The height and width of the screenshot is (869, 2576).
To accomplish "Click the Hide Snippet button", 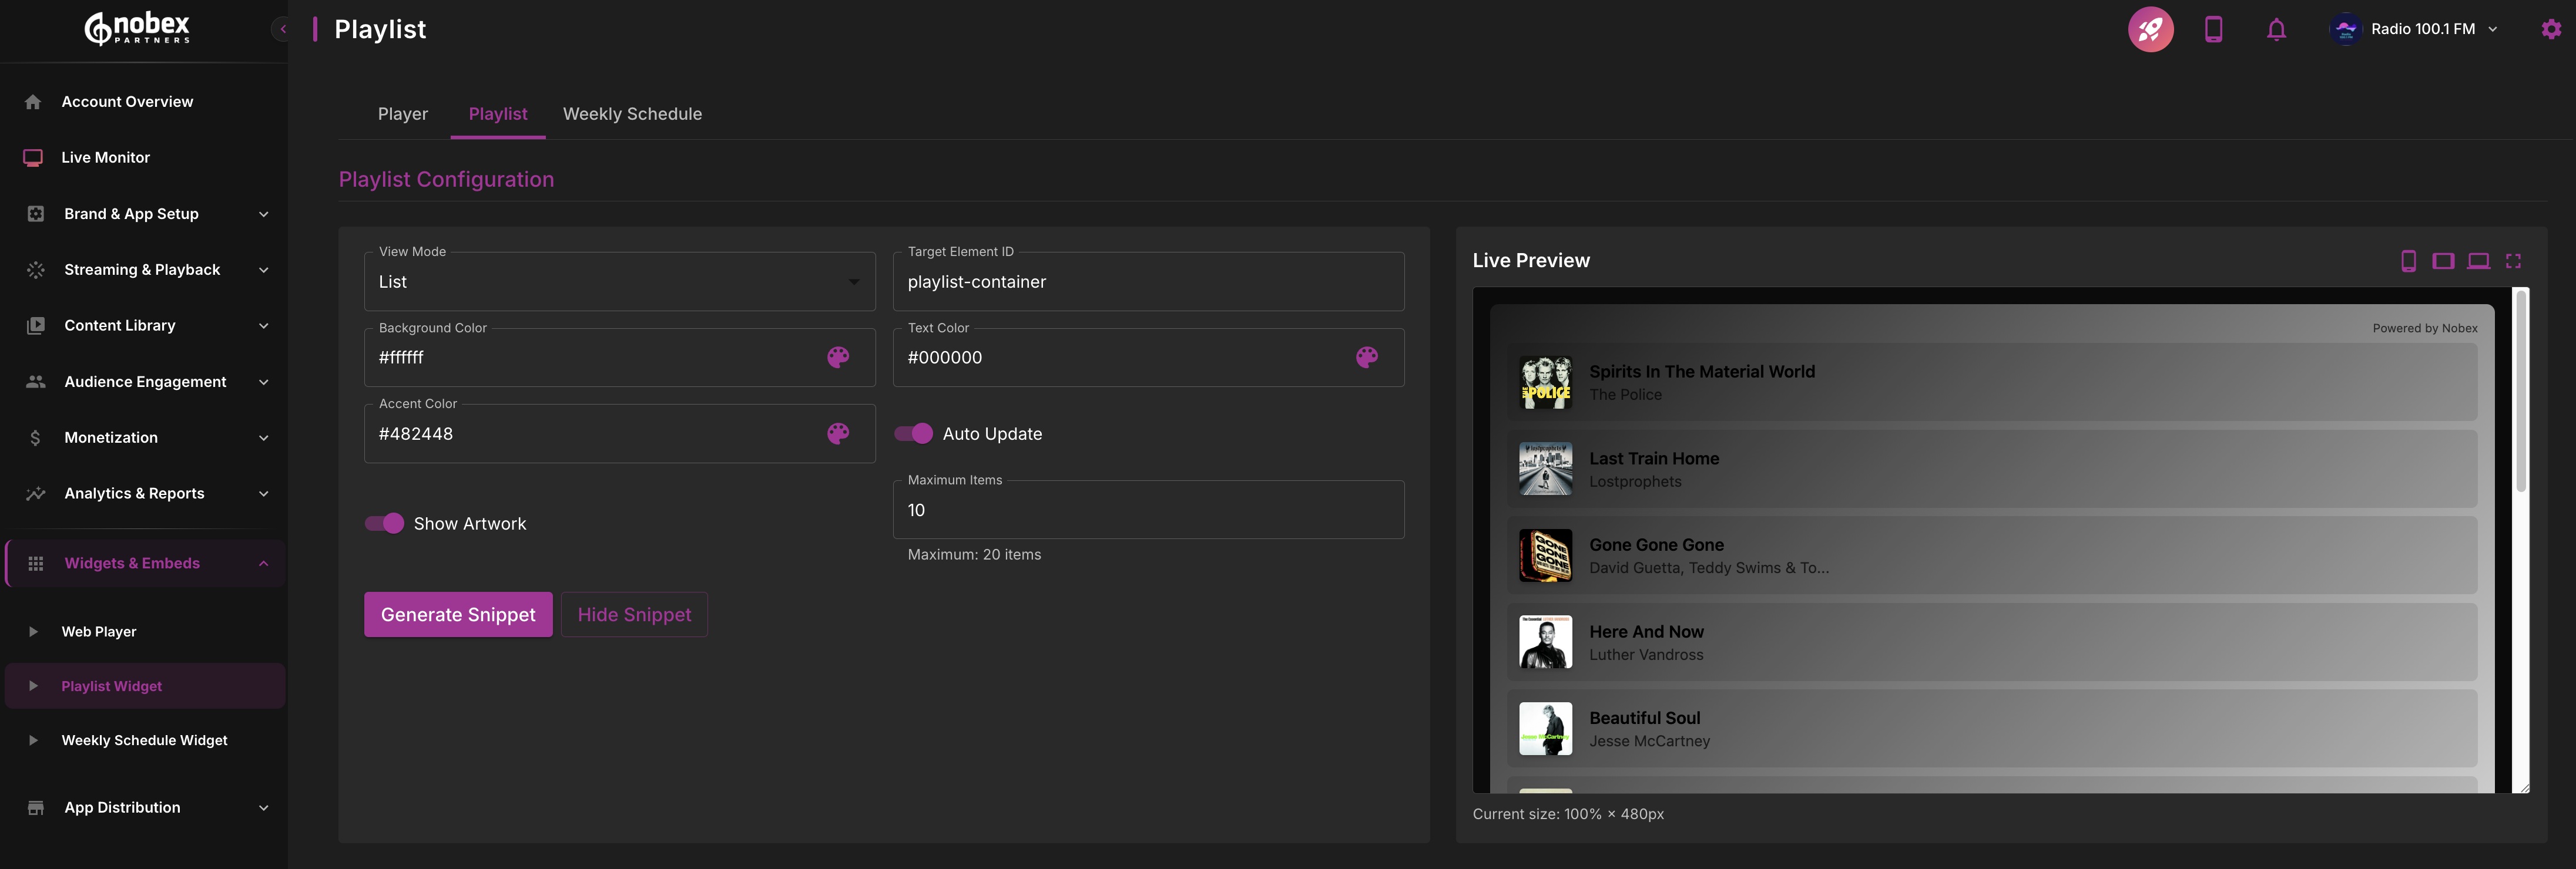I will tap(634, 614).
